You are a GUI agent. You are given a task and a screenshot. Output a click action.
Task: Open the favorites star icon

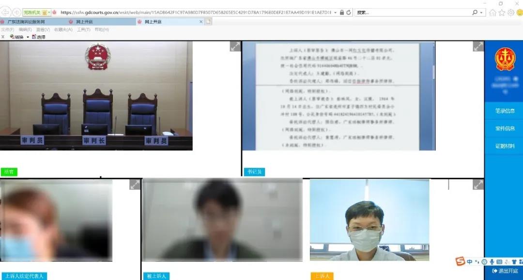tap(502, 13)
